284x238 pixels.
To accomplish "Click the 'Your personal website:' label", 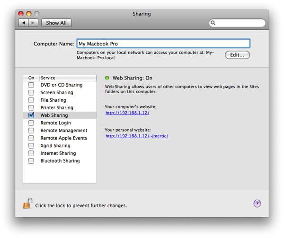I will click(x=128, y=130).
